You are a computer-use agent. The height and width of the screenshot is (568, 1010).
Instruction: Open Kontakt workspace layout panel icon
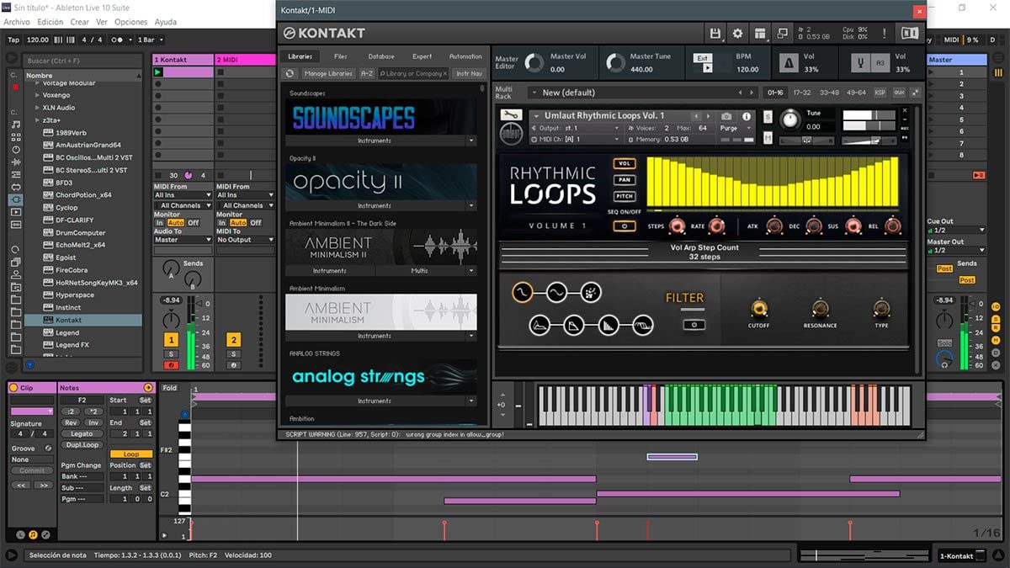(x=760, y=33)
